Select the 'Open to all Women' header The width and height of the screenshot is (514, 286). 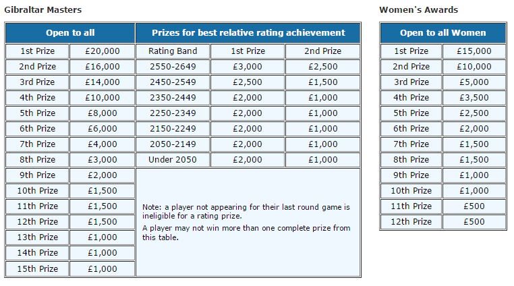[x=442, y=33]
